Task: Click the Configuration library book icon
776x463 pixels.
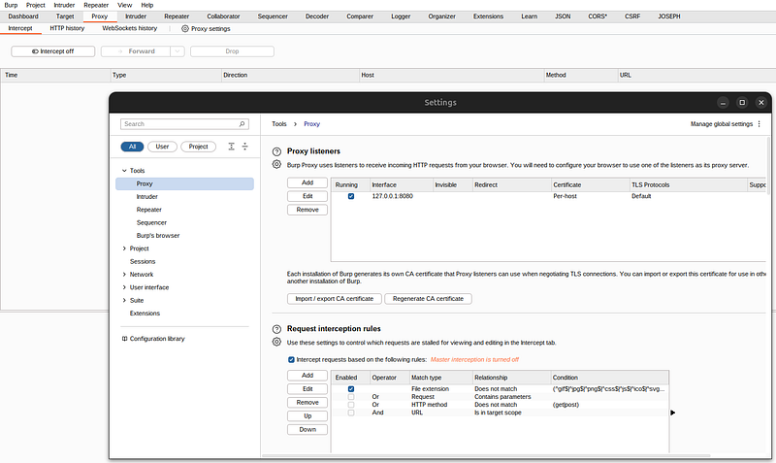Action: (125, 339)
